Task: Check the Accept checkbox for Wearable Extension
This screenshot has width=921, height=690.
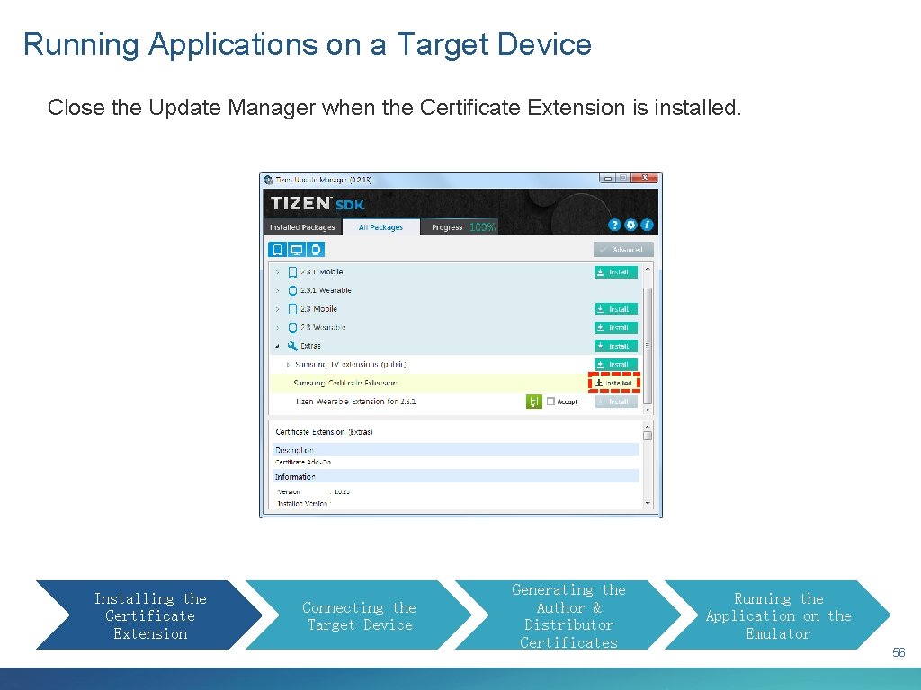Action: click(x=550, y=402)
